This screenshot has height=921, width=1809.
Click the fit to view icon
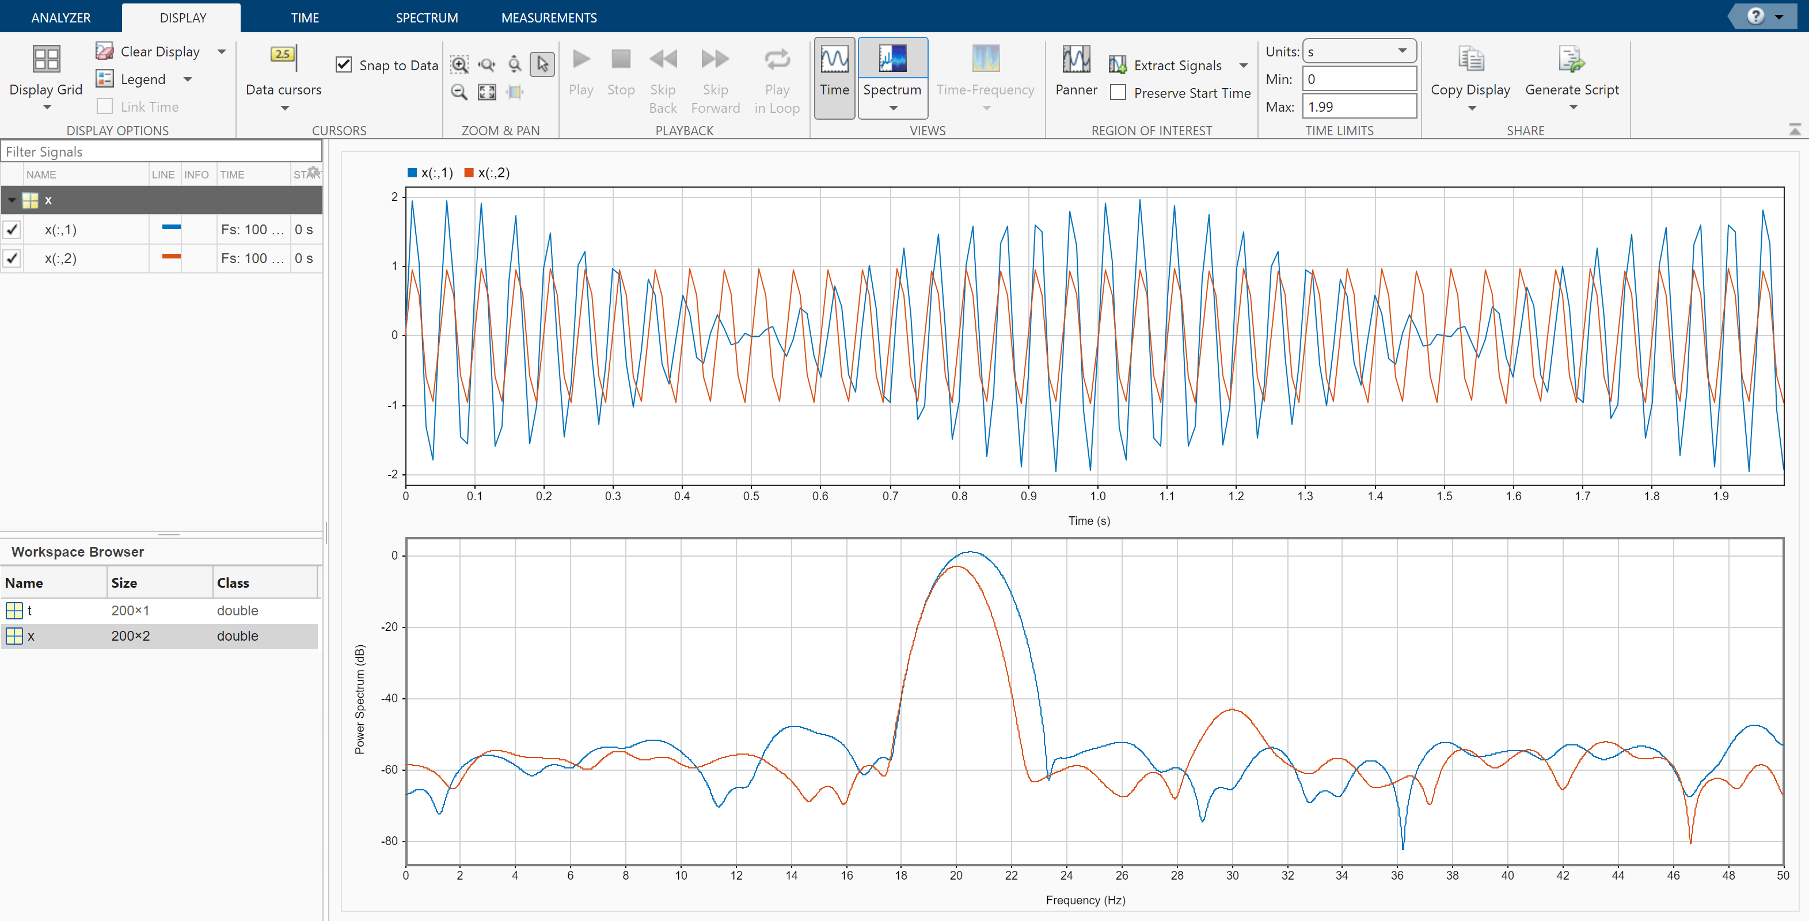(487, 92)
